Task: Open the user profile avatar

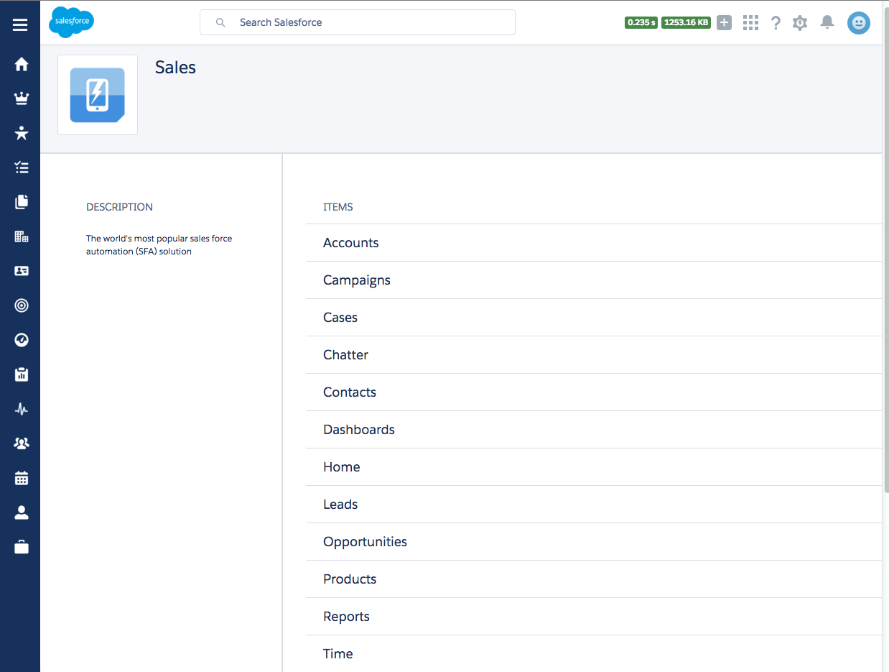Action: tap(859, 22)
